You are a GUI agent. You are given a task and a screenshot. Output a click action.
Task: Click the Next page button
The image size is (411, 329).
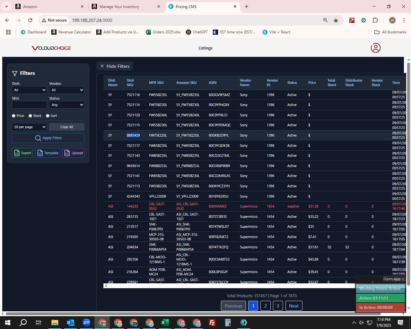(x=294, y=306)
